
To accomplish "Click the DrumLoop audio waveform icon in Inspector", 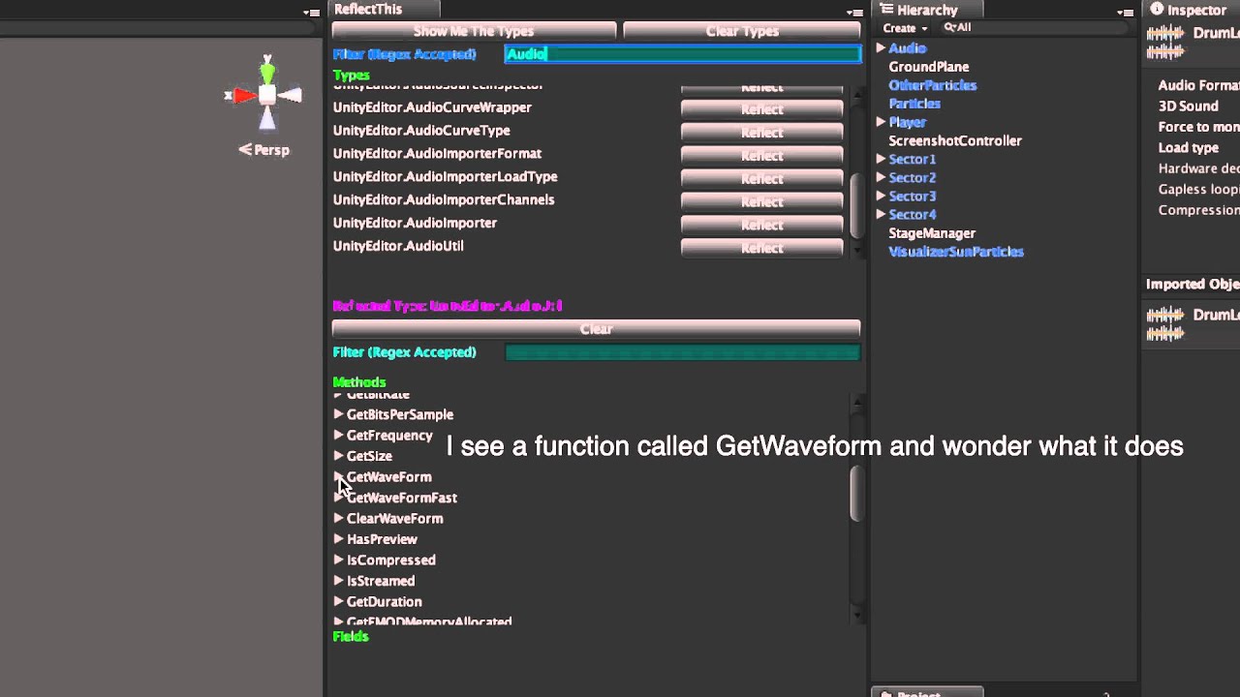I will (x=1164, y=43).
